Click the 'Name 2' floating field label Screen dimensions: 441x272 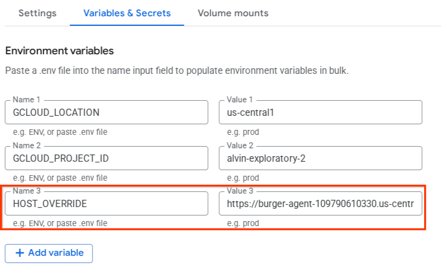(x=26, y=146)
